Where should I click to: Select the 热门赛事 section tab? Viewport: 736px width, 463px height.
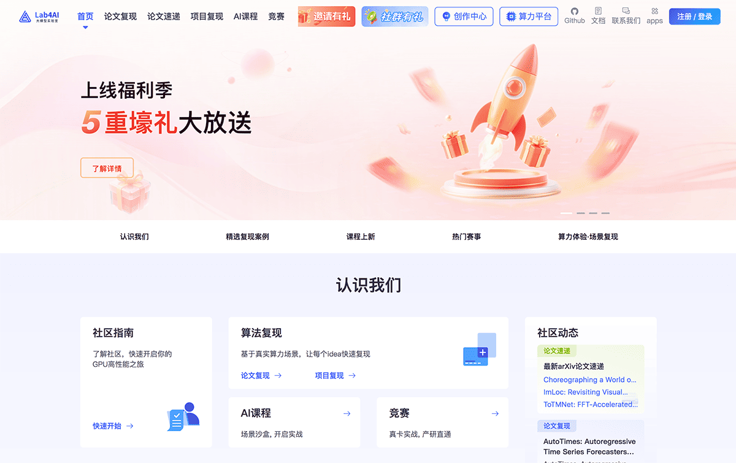coord(468,236)
